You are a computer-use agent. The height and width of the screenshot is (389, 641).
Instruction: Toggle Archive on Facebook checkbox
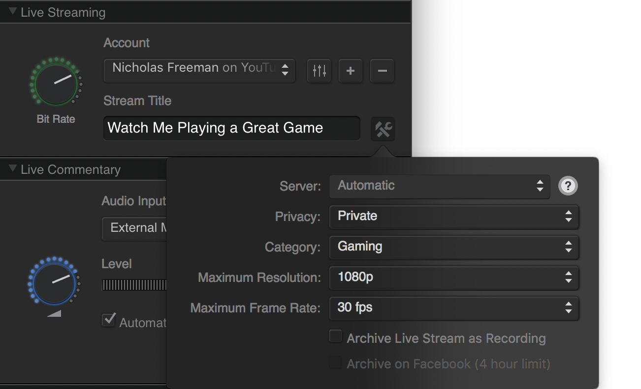[x=336, y=363]
